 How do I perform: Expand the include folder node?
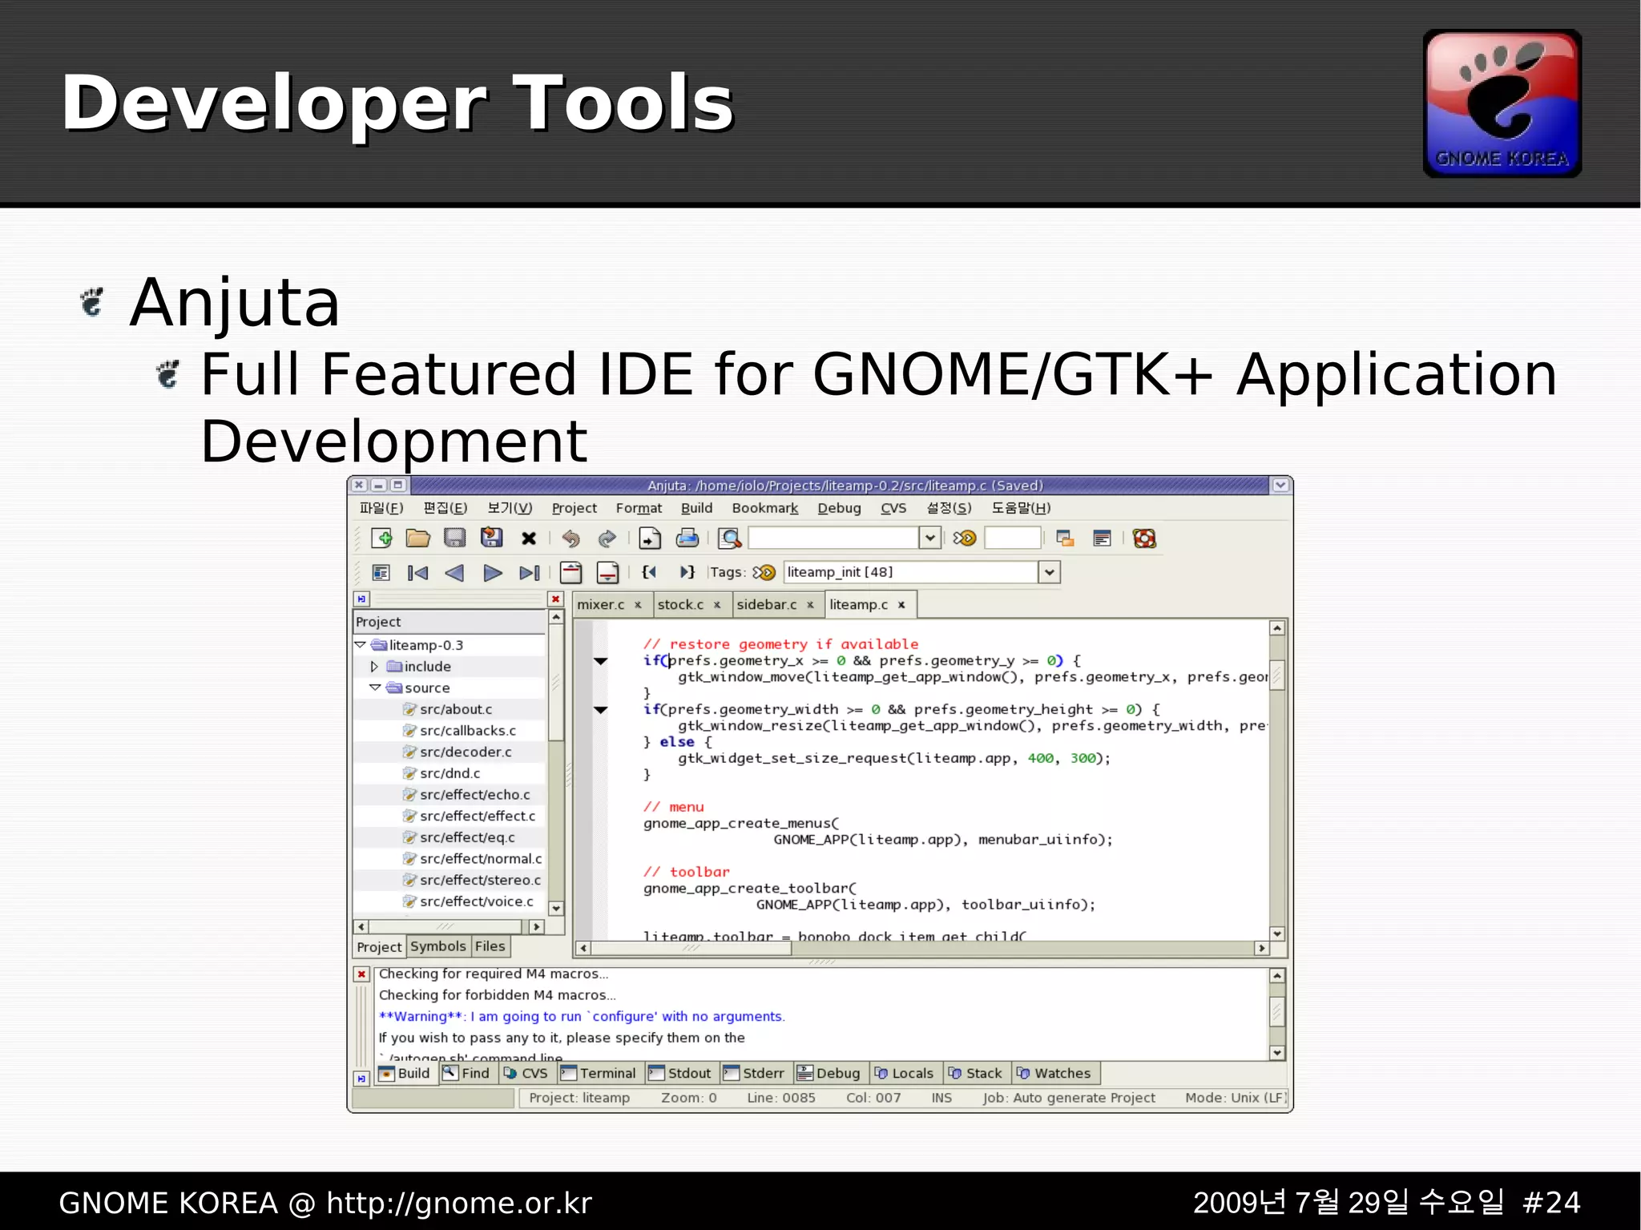click(374, 666)
